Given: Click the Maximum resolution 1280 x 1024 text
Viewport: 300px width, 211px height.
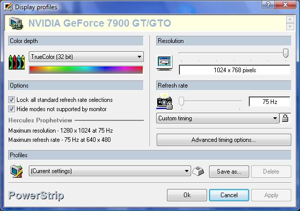Looking at the screenshot, I should pyautogui.click(x=61, y=131).
